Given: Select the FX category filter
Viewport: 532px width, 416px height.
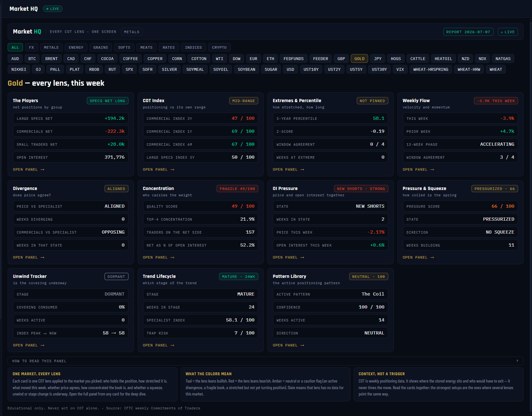Looking at the screenshot, I should coord(32,47).
